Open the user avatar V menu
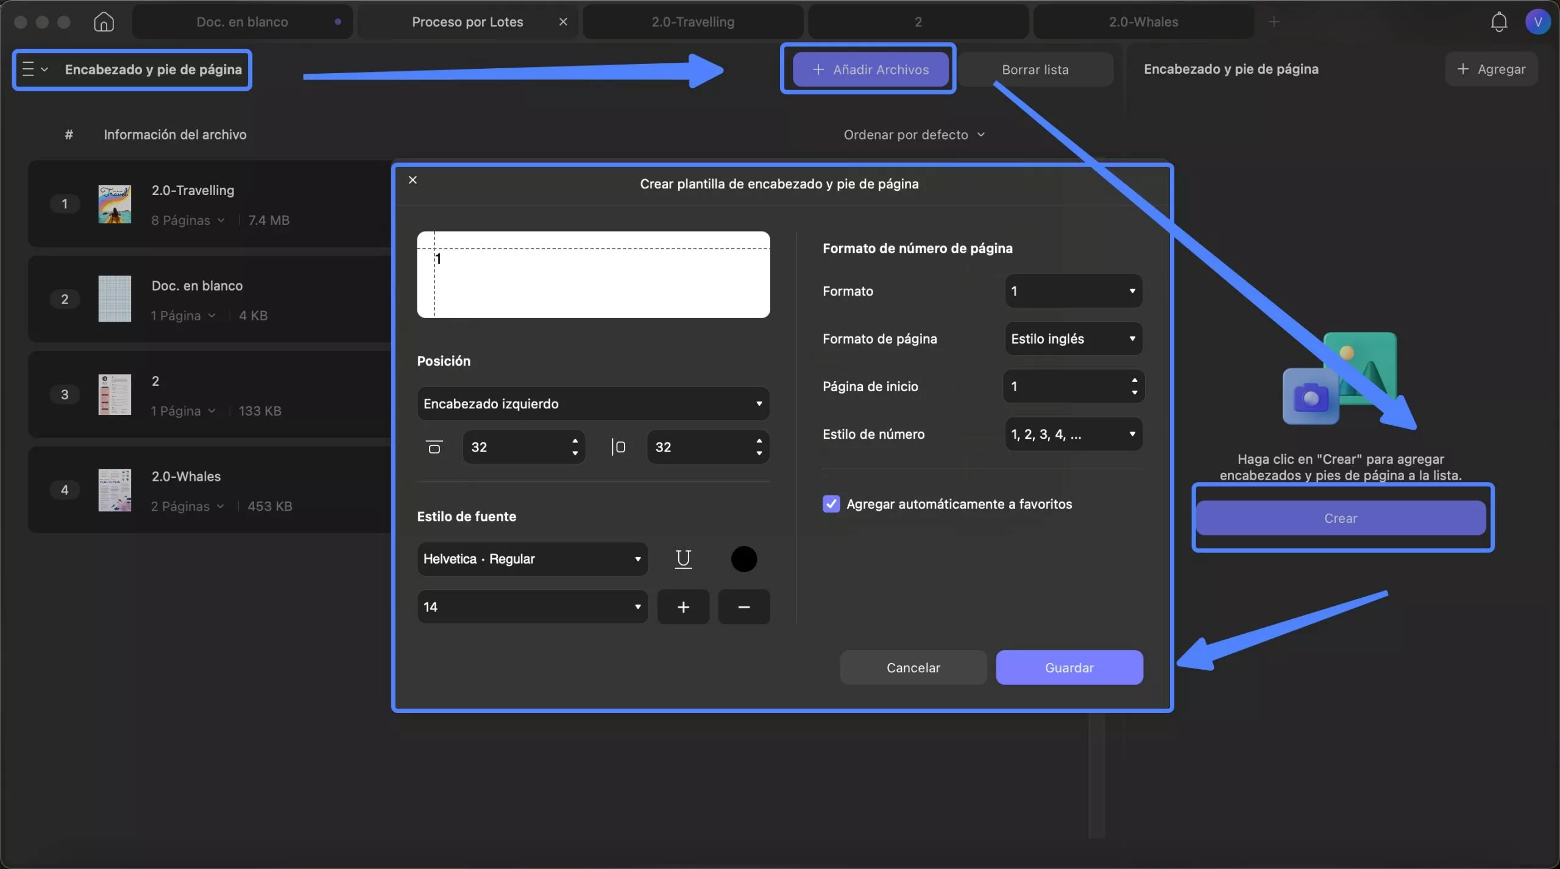Image resolution: width=1560 pixels, height=869 pixels. pyautogui.click(x=1537, y=22)
